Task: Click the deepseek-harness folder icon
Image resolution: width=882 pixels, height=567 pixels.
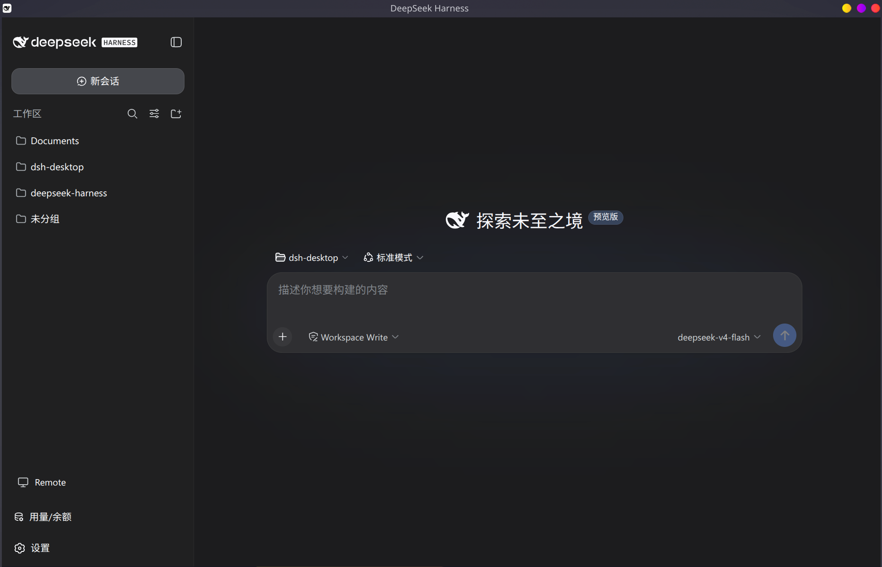Action: coord(21,193)
